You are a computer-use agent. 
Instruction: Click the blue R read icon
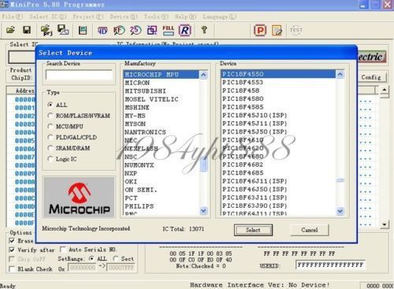185,30
